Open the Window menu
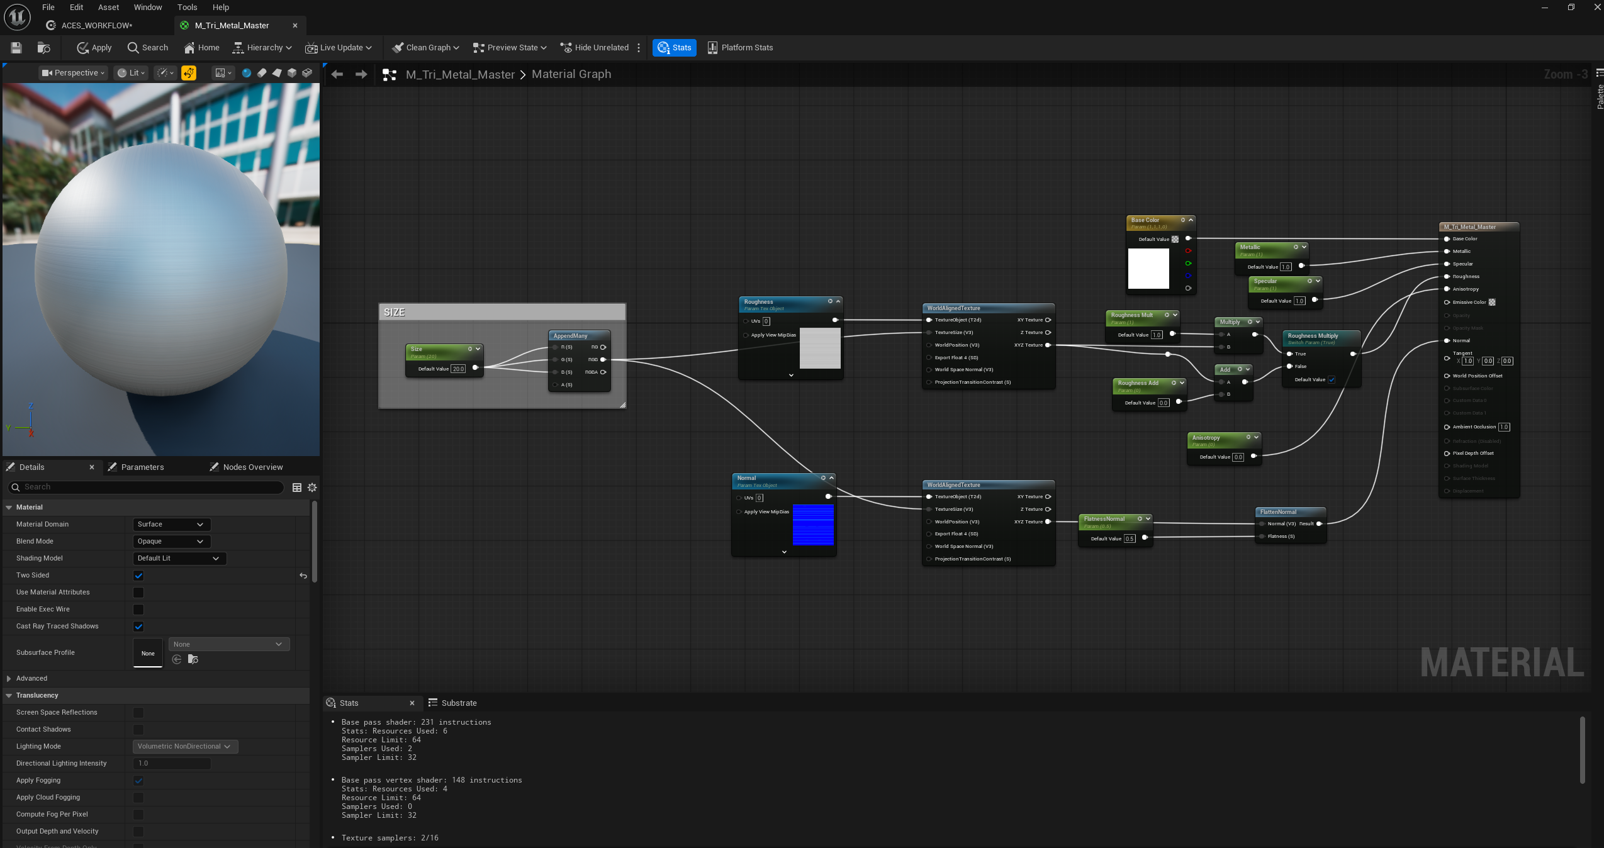1604x848 pixels. click(147, 7)
